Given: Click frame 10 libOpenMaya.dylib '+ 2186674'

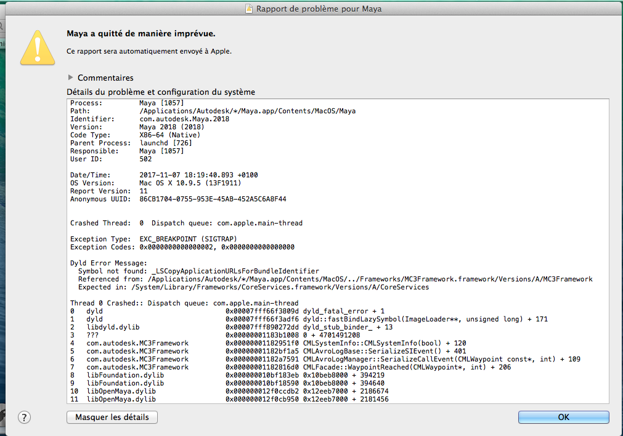Looking at the screenshot, I should click(x=230, y=391).
